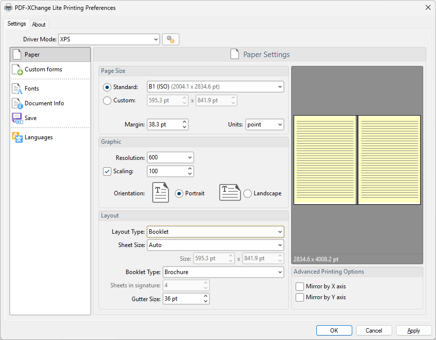This screenshot has height=340, width=436.
Task: Select the Settings tab
Action: 17,24
